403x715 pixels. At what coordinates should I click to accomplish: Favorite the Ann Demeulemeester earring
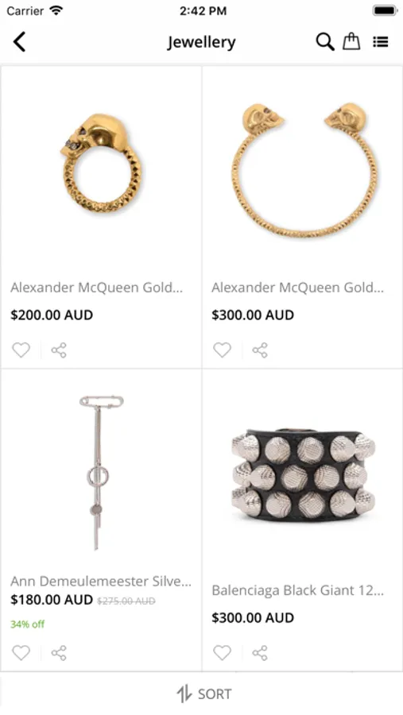tap(21, 653)
